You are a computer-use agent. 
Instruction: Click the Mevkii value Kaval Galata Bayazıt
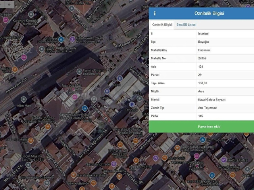[212, 99]
